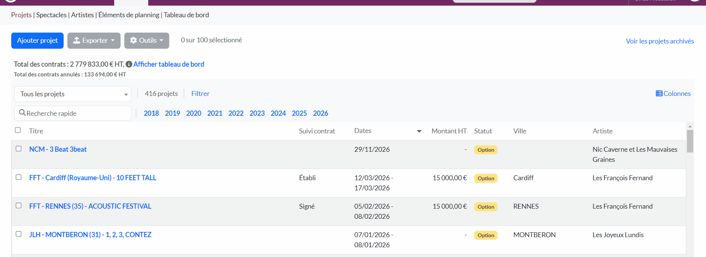Open the Éléments de planning menu item
Screen dimensions: 706x257
click(129, 15)
